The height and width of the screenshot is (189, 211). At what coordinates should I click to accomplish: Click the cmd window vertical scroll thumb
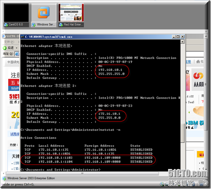[182, 133]
